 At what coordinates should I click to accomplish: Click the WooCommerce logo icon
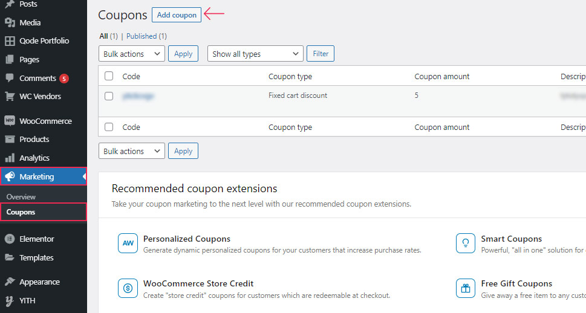(x=10, y=121)
